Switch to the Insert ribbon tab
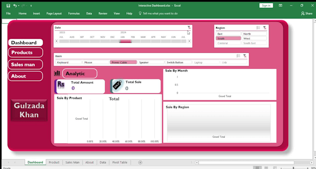 point(36,13)
